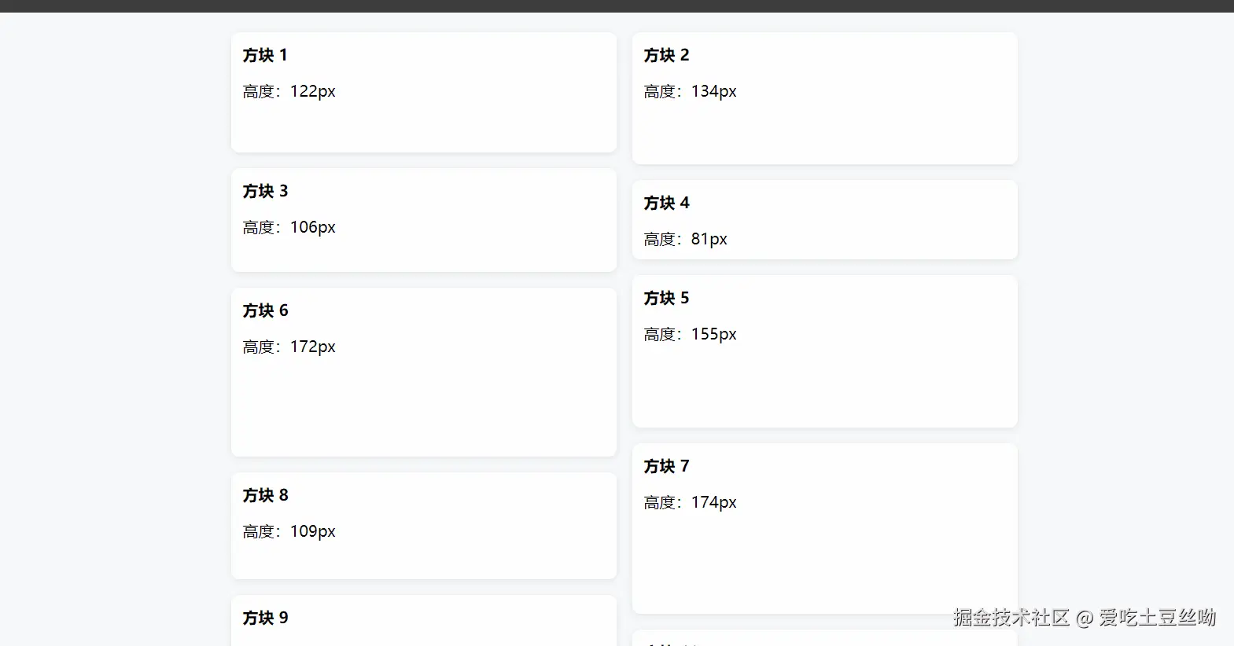Image resolution: width=1234 pixels, height=646 pixels.
Task: Select the 方块 6 heading
Action: pos(265,311)
